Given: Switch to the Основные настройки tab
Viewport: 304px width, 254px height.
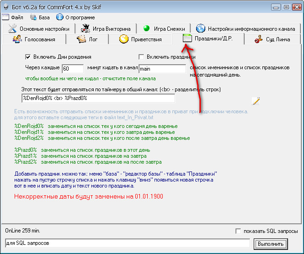Looking at the screenshot, I should tap(39, 28).
